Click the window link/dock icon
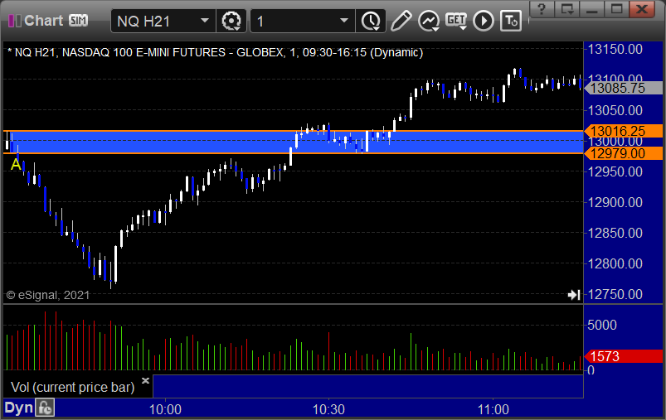Viewport: 666px width, 420px height. click(567, 9)
